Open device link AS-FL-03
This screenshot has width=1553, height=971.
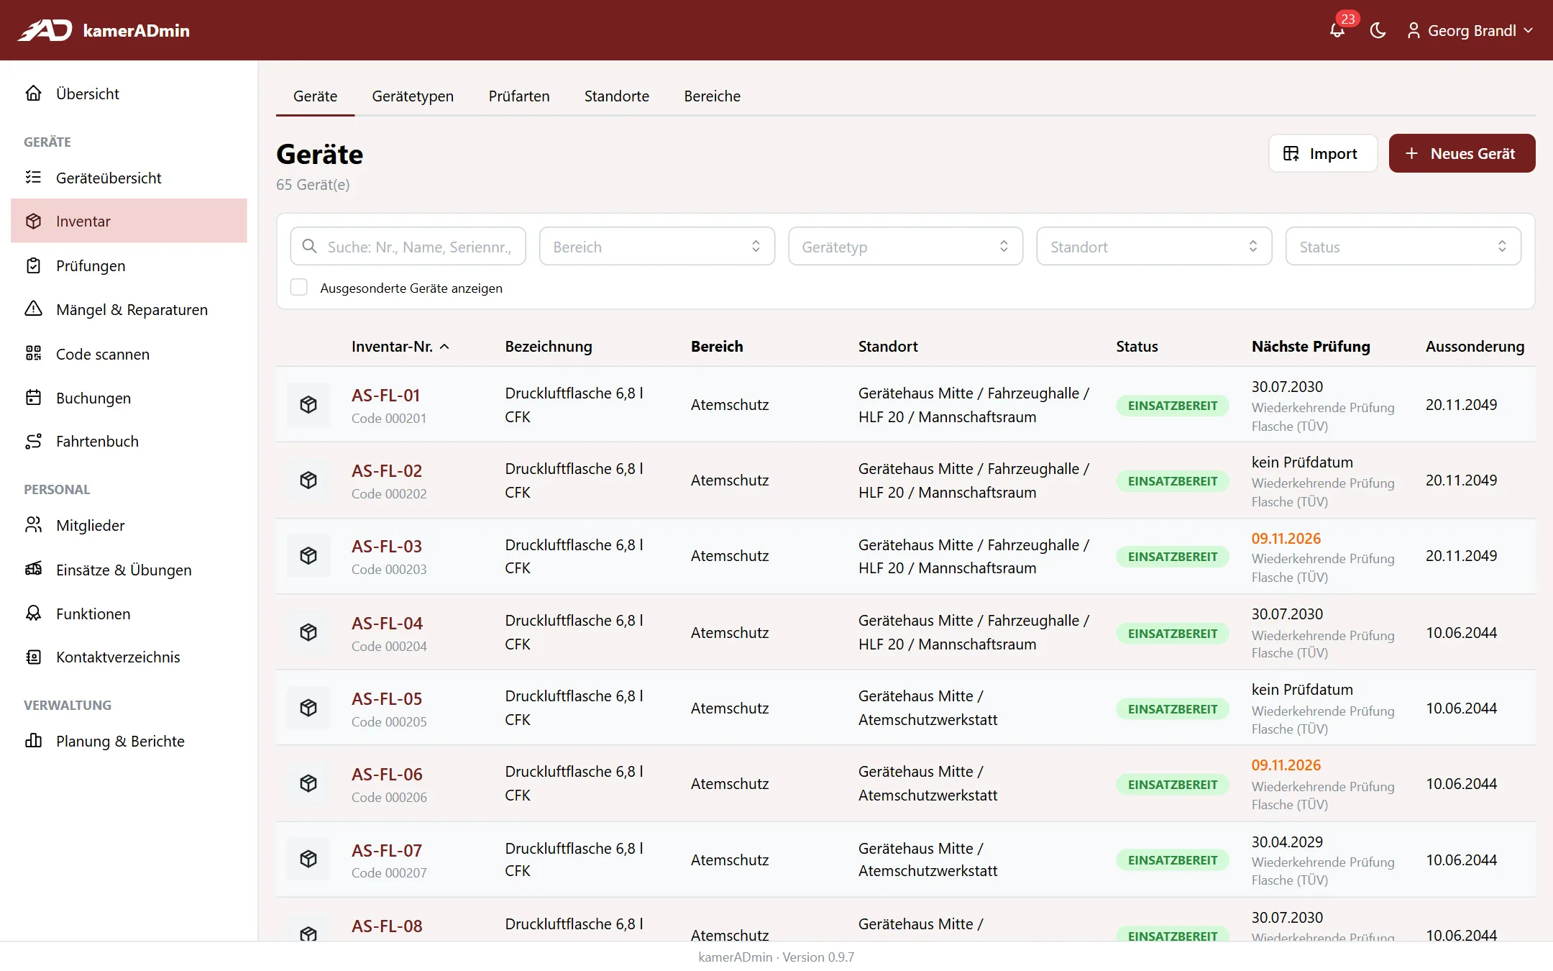coord(387,547)
